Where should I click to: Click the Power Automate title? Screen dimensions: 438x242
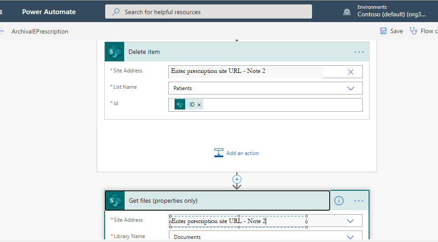click(x=49, y=12)
